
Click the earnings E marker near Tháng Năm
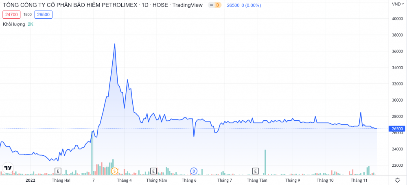tap(153, 171)
